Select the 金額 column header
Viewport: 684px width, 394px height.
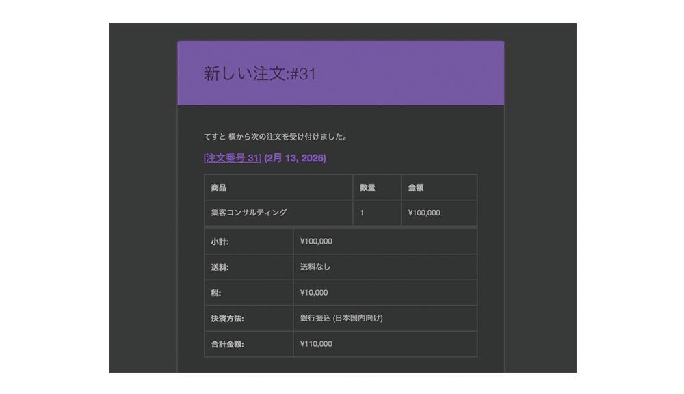coord(416,187)
